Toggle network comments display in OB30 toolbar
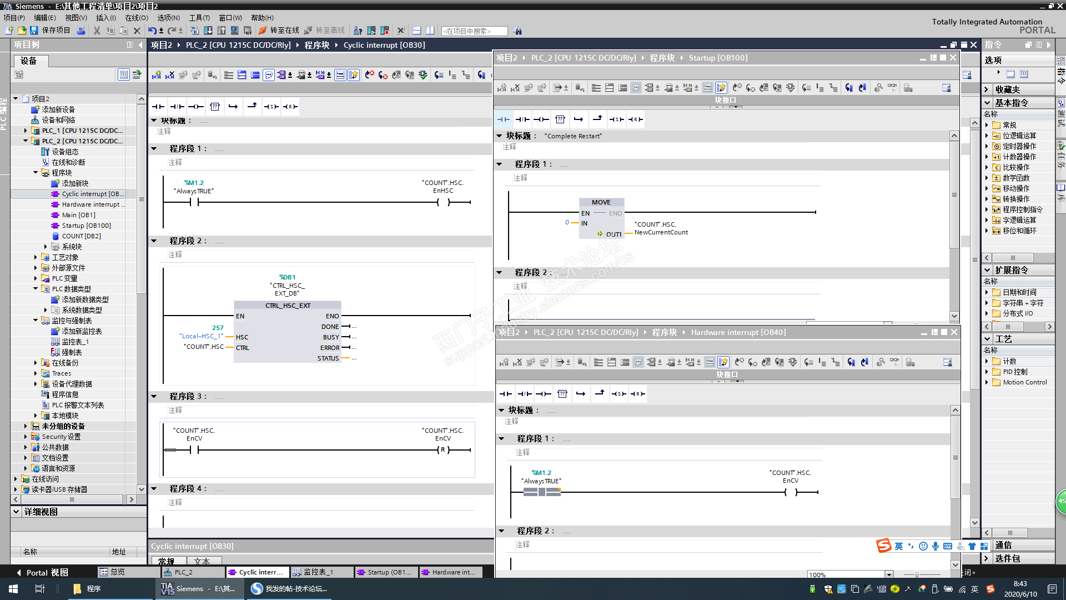The image size is (1066, 600). click(x=269, y=75)
